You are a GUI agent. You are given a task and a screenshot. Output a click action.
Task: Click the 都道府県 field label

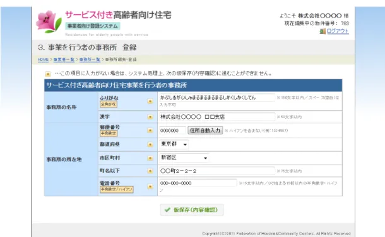[x=110, y=145]
